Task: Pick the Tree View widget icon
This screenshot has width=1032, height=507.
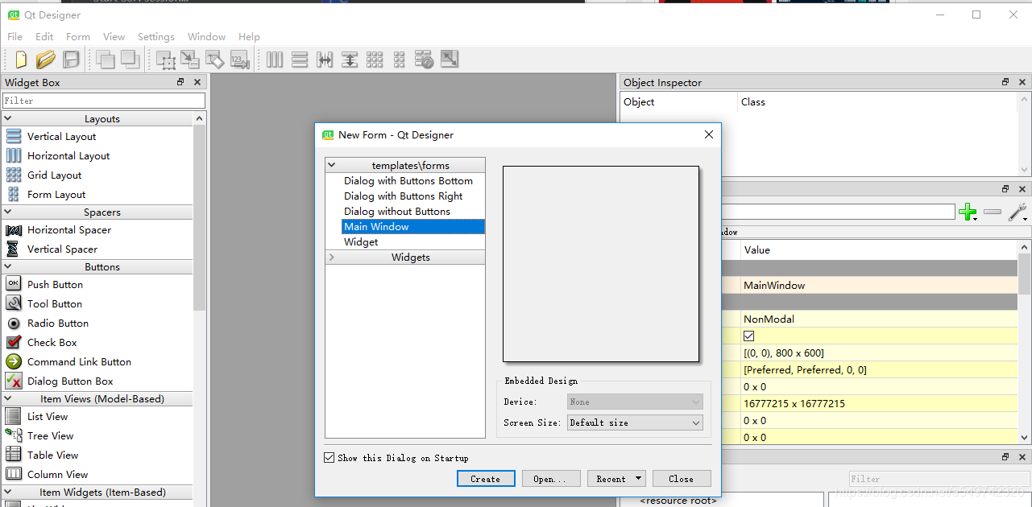Action: [x=14, y=435]
